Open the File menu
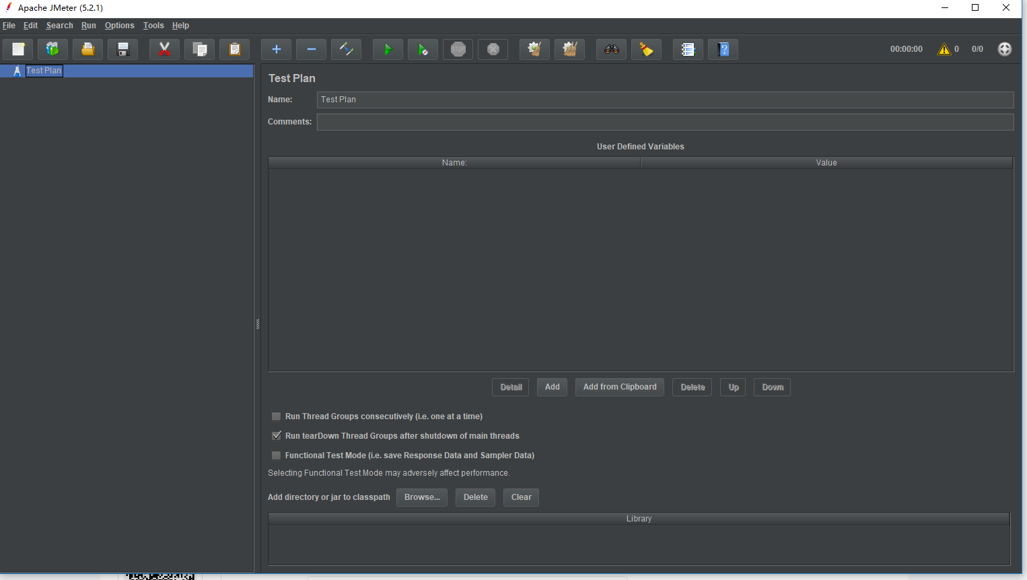Image resolution: width=1027 pixels, height=580 pixels. pyautogui.click(x=9, y=26)
